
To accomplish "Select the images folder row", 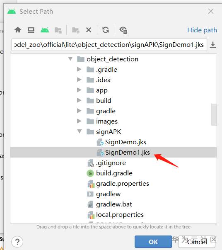I will pos(113,121).
